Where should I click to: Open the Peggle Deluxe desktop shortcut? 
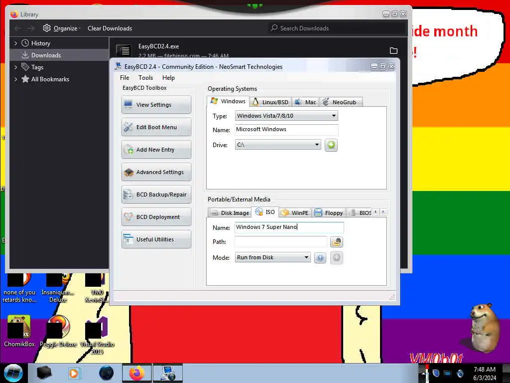pos(58,331)
